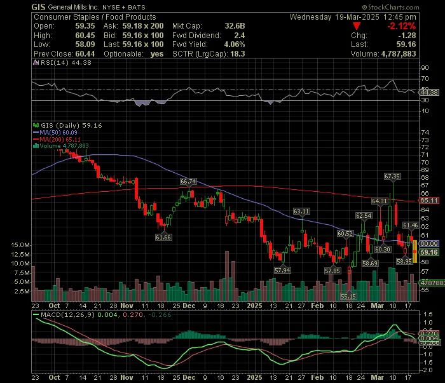Click the Fwd Dividend 2.4 value
Viewport: 445px width, 383px height.
(239, 36)
